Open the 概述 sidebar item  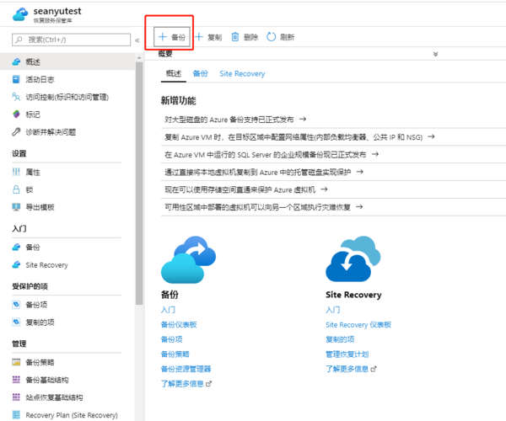(67, 61)
